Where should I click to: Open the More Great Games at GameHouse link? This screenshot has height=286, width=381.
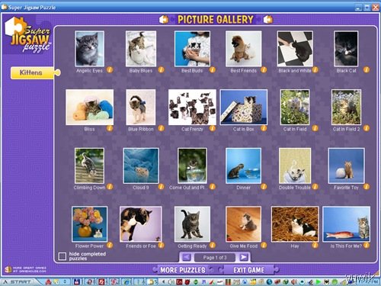click(25, 269)
